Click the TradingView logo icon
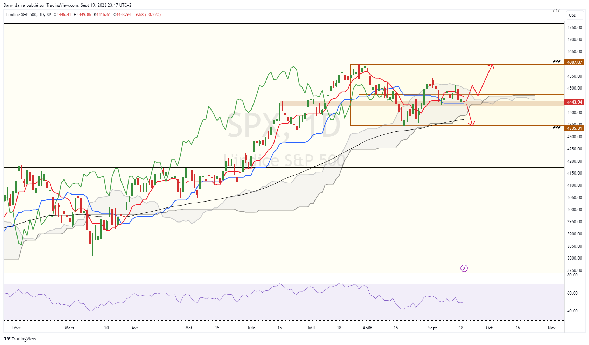Viewport: 589px width, 345px height. pos(7,339)
